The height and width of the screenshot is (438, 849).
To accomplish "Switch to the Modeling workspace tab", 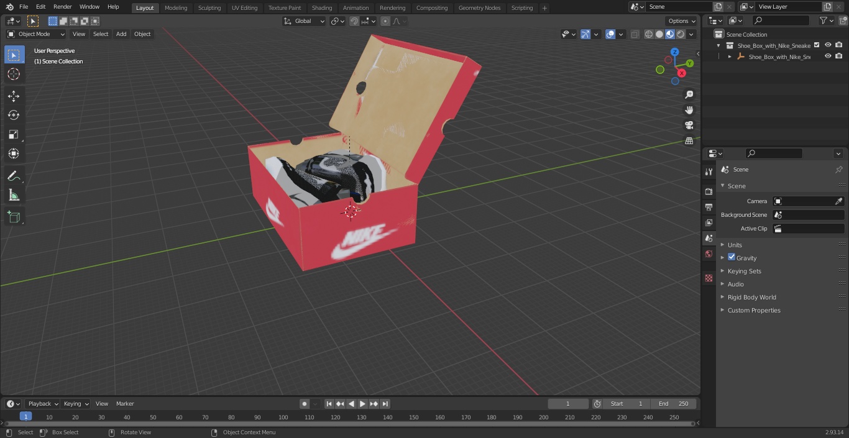I will pyautogui.click(x=176, y=8).
